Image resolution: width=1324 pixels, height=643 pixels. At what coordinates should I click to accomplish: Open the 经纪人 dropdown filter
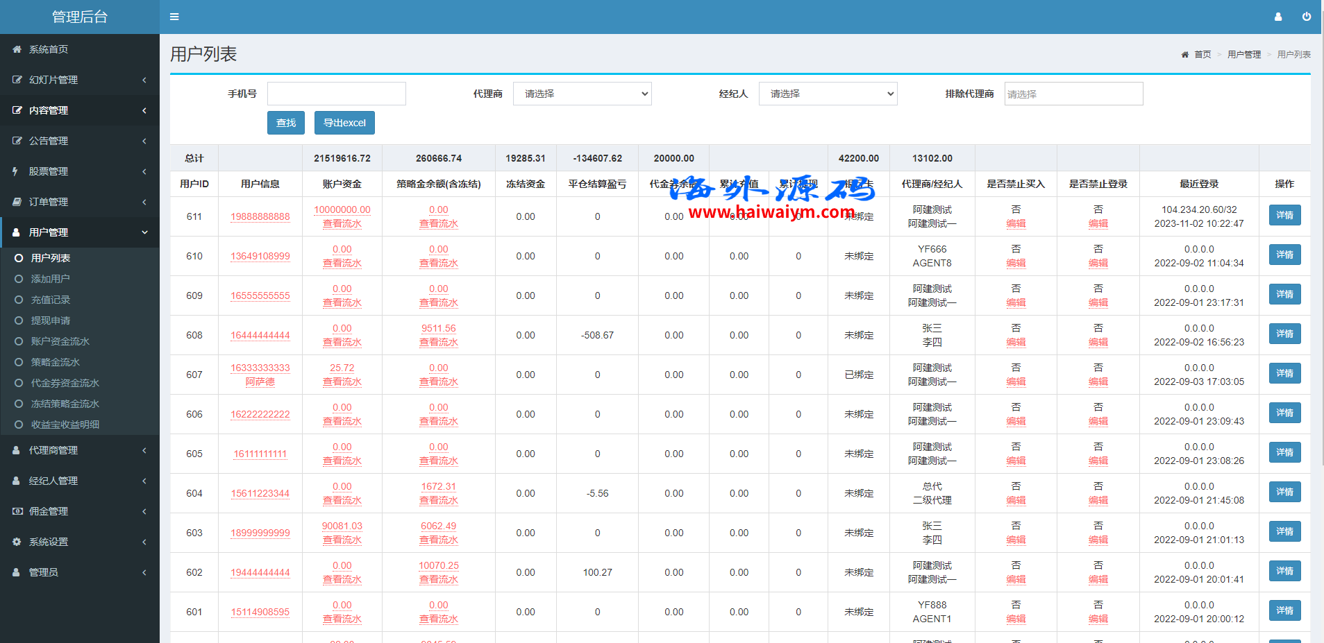click(828, 94)
